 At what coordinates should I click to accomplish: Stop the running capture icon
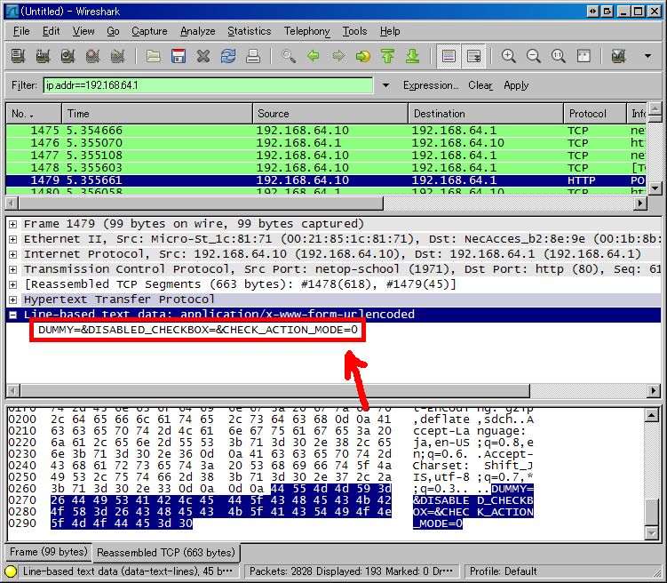coord(93,56)
